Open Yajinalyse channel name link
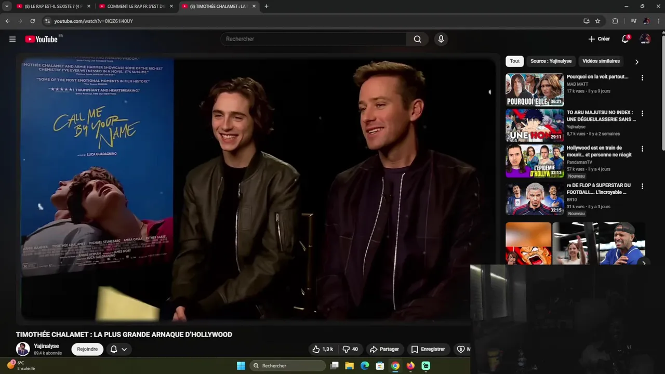The image size is (665, 374). tap(46, 346)
